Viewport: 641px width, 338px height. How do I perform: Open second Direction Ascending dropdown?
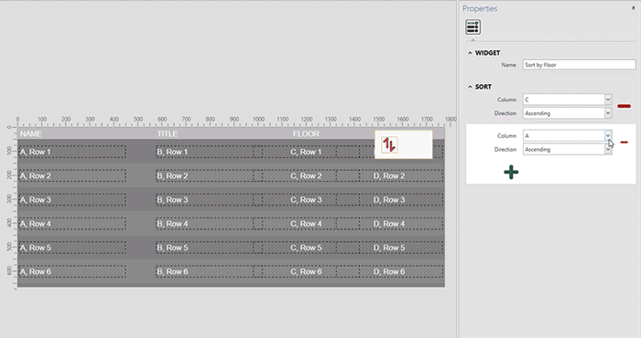click(608, 149)
